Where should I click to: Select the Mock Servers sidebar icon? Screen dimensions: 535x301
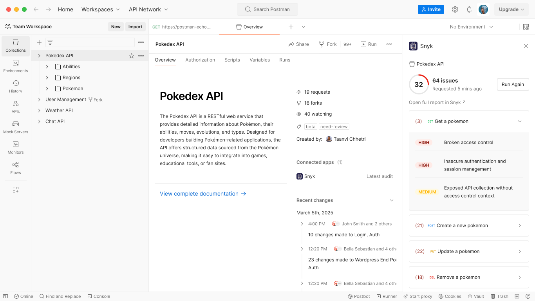coord(15,126)
